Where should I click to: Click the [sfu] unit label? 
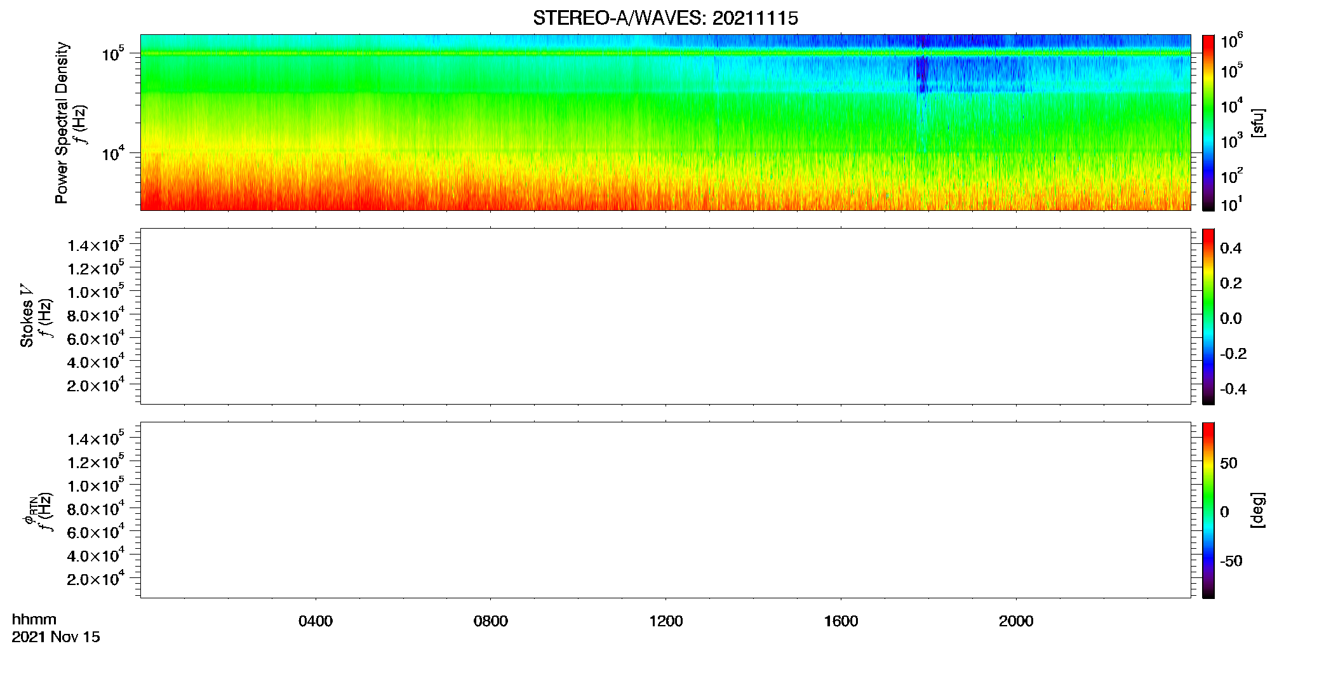click(x=1257, y=123)
